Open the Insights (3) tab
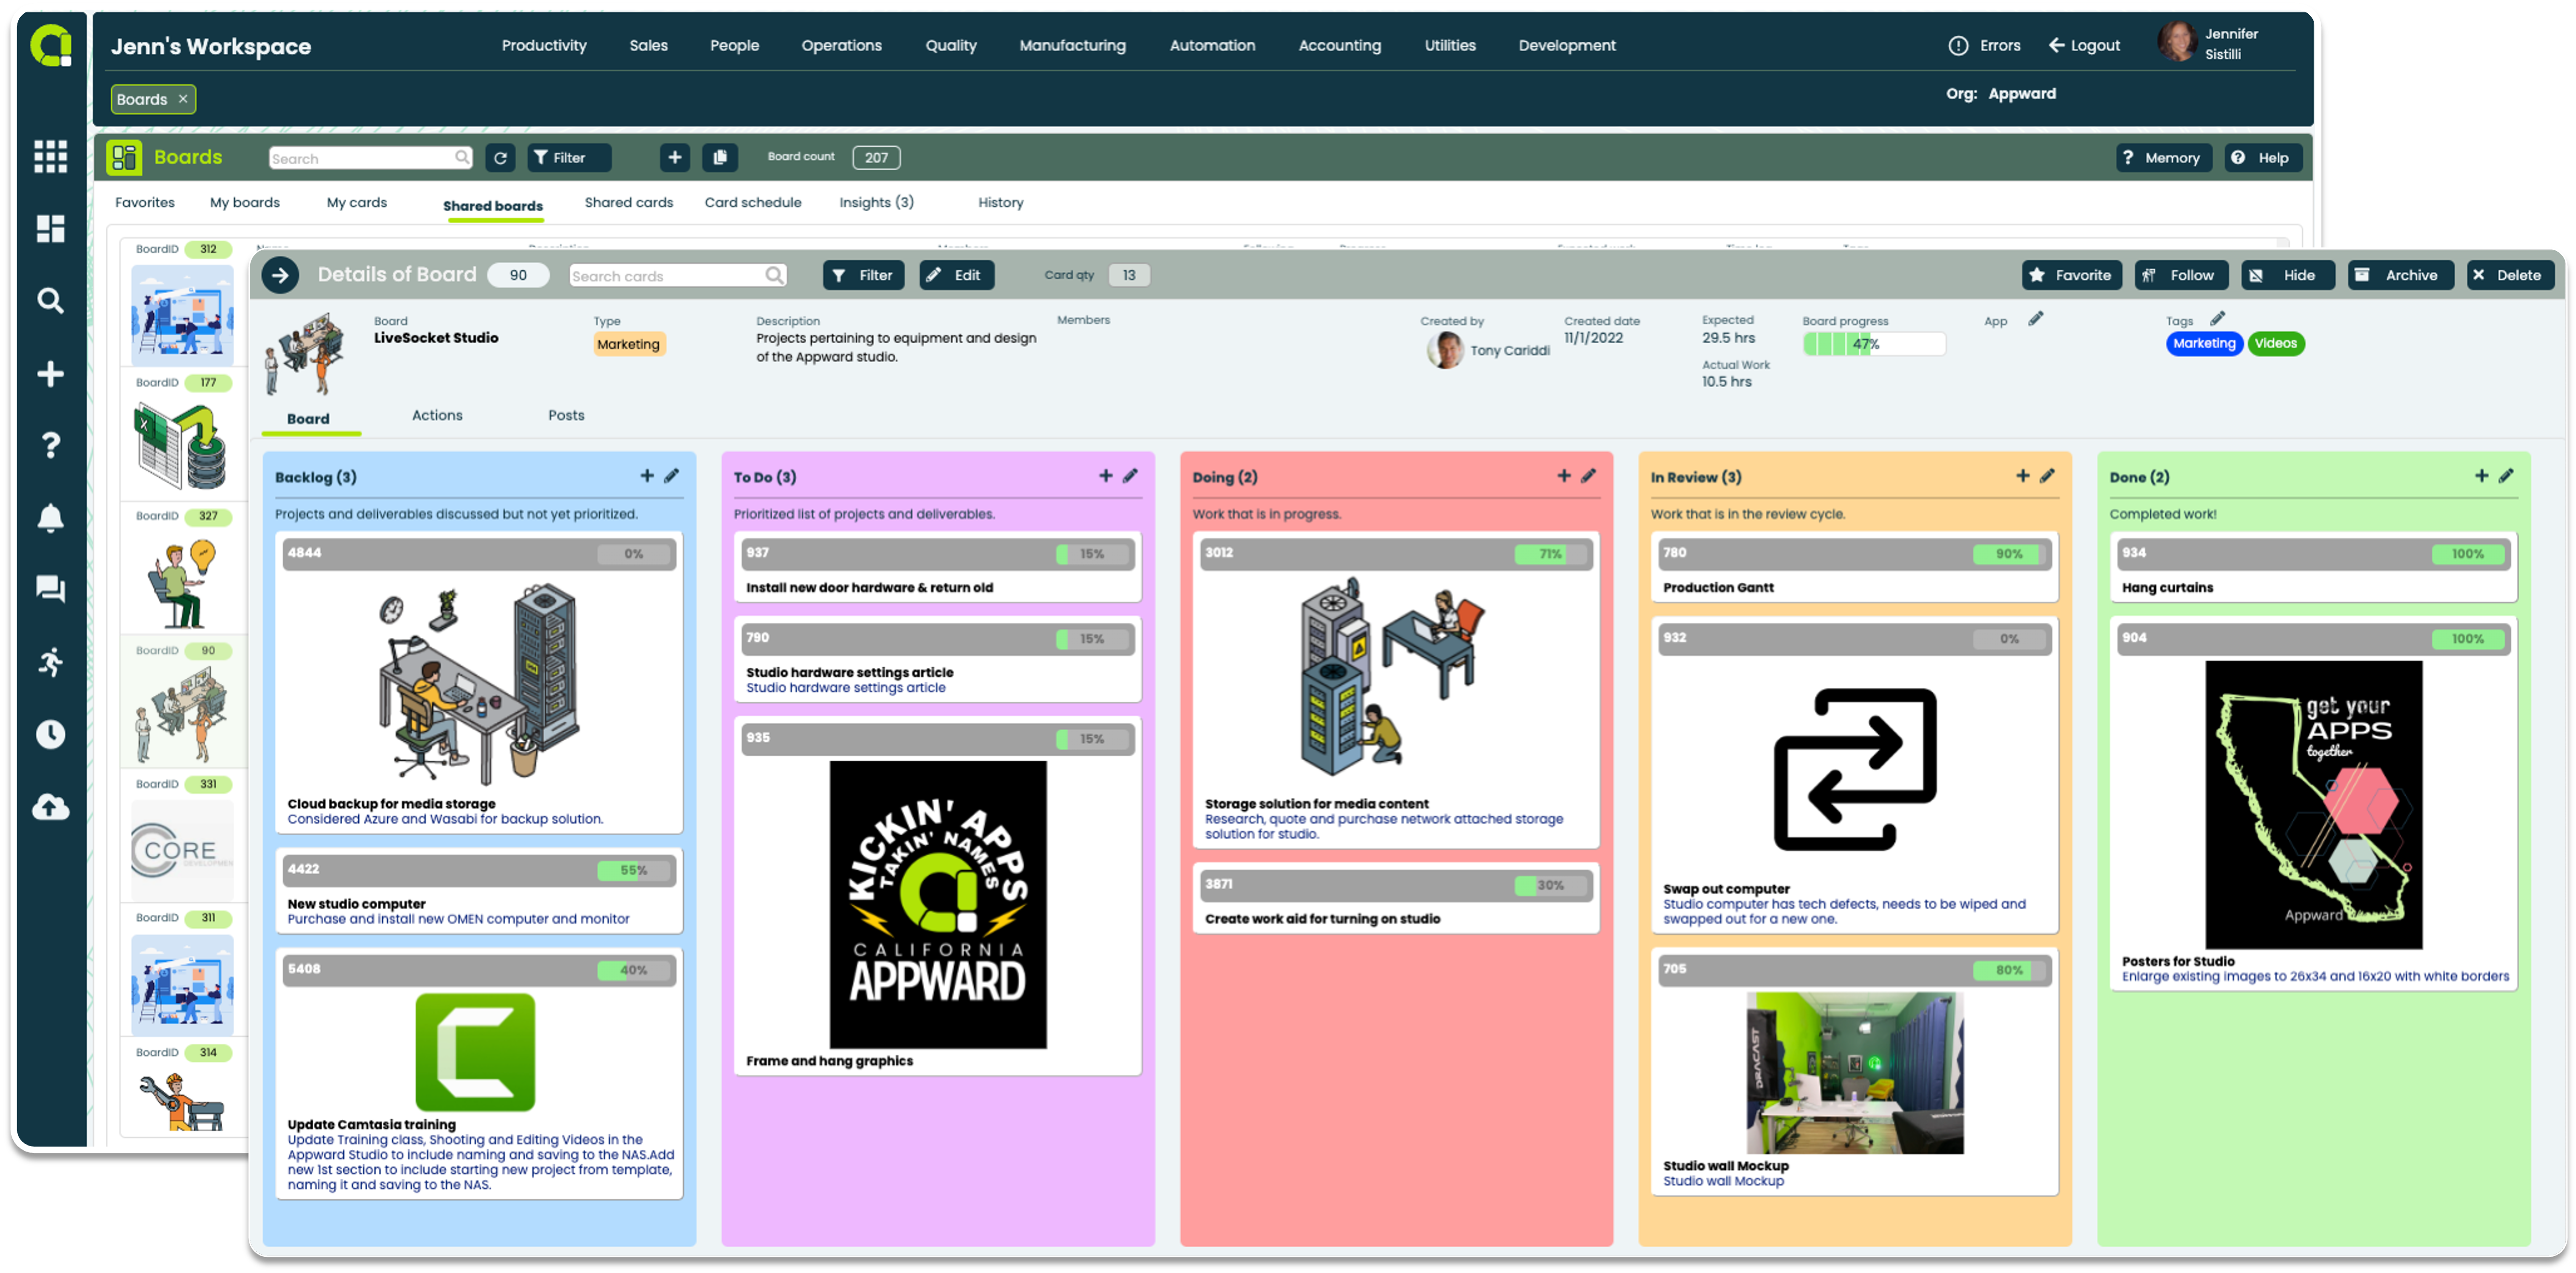 coord(877,203)
